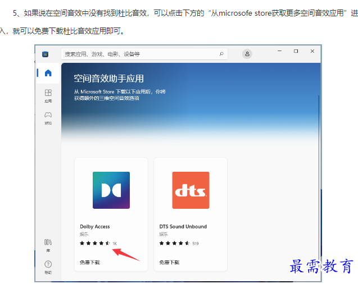The height and width of the screenshot is (284, 358).
Task: Click free download under Dolby Access
Action: point(90,263)
